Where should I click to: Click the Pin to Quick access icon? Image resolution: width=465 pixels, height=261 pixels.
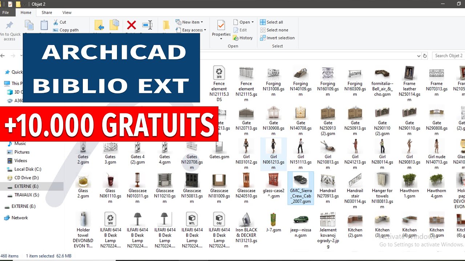click(9, 26)
